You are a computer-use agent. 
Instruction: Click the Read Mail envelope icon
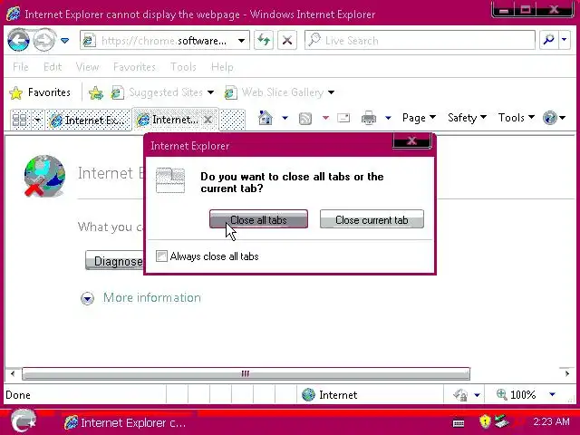[343, 118]
